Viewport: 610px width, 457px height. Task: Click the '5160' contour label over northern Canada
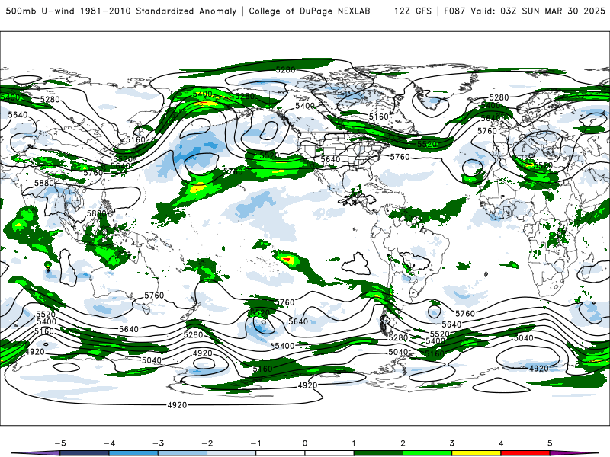pos(378,117)
